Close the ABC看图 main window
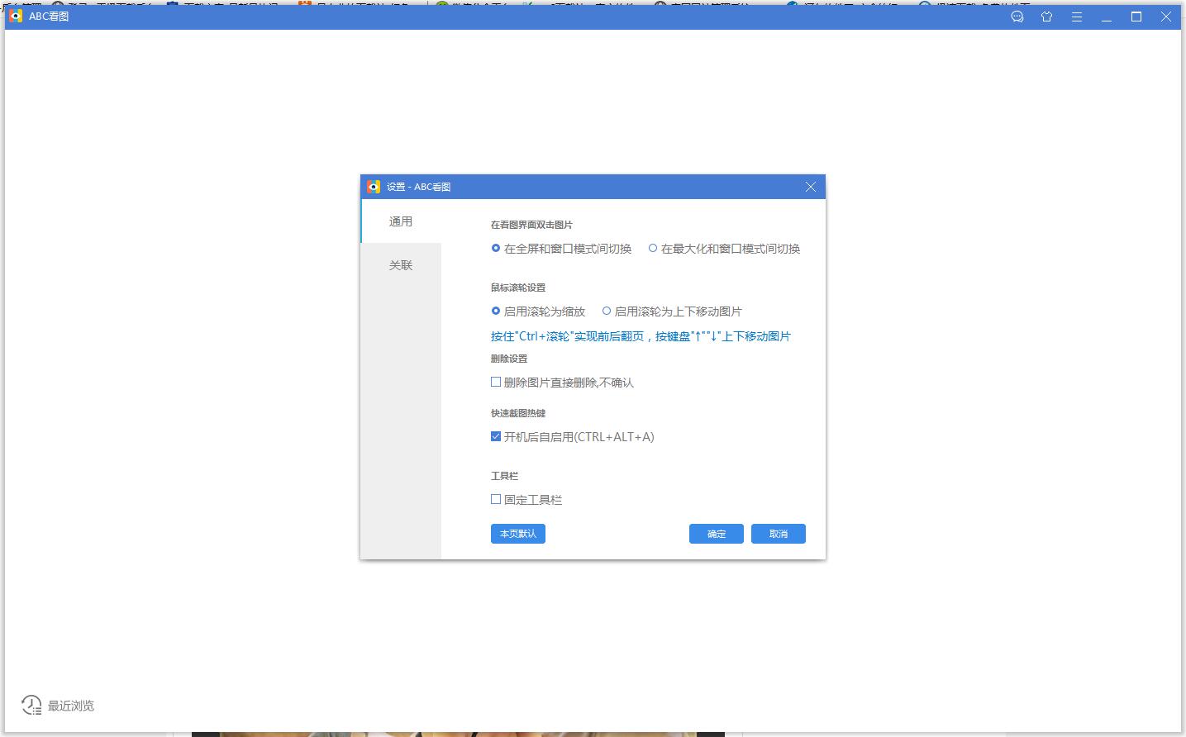 click(1166, 17)
